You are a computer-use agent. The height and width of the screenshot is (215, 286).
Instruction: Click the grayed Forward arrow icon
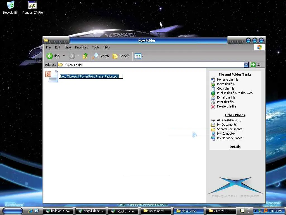[72, 56]
